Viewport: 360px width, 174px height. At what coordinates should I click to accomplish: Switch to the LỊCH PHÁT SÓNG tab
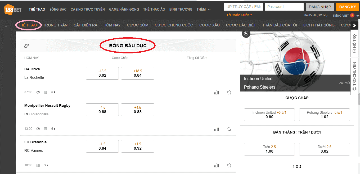coord(319,25)
